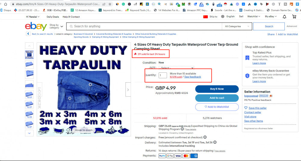Open the SIZE select dropdown

tap(176, 68)
